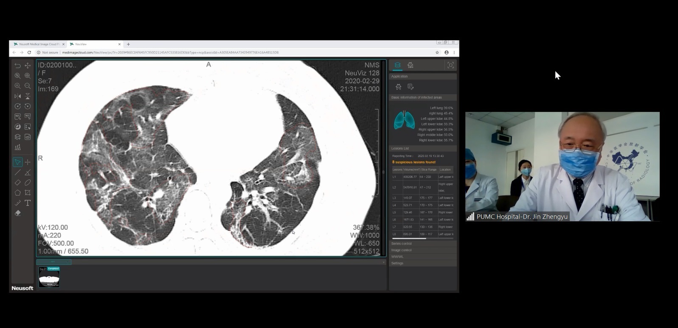The height and width of the screenshot is (328, 678).
Task: Expand the Series control section
Action: pyautogui.click(x=422, y=244)
